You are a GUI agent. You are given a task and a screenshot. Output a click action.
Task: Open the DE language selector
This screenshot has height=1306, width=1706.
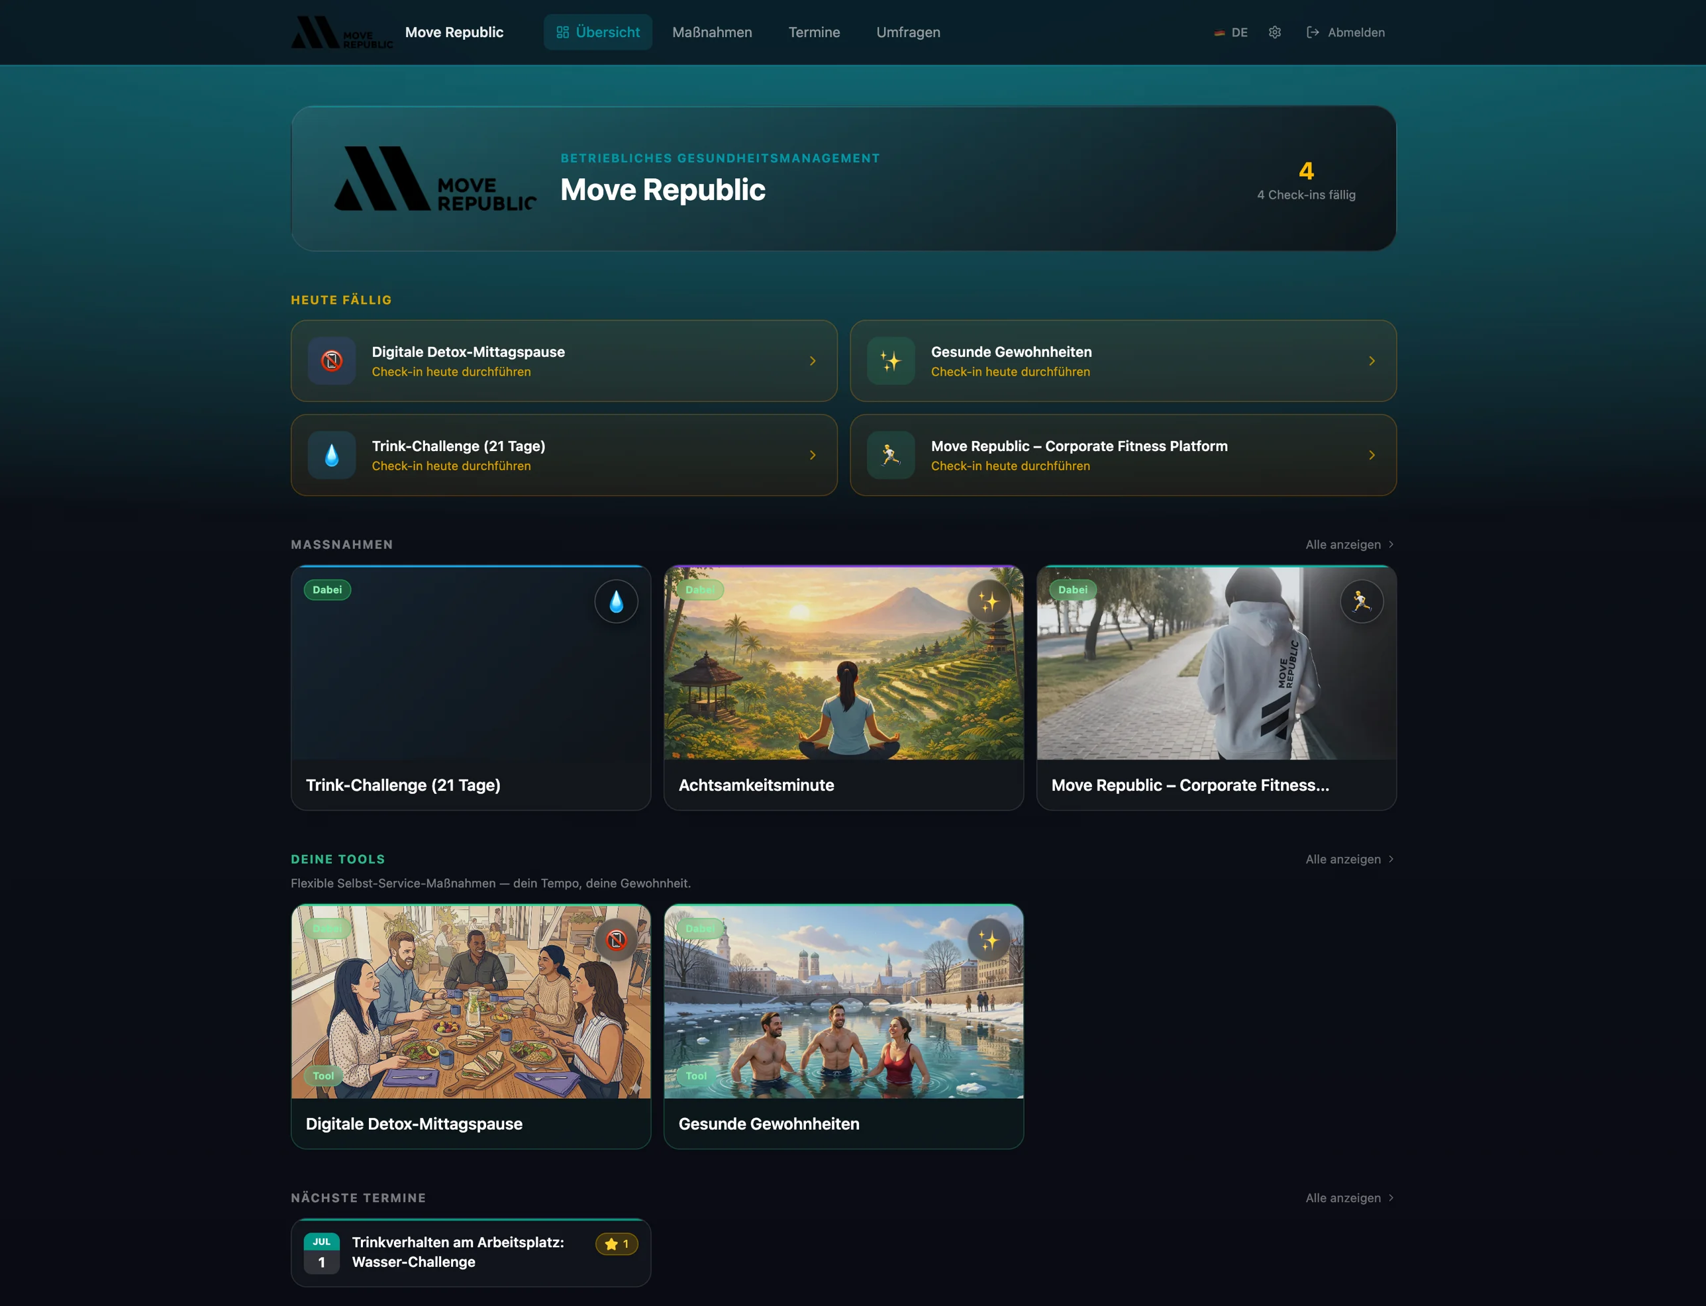click(x=1231, y=32)
